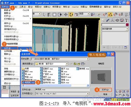The width and height of the screenshot is (131, 107).
Task: Click the TV preview thumbnail
Action: pyautogui.click(x=101, y=77)
